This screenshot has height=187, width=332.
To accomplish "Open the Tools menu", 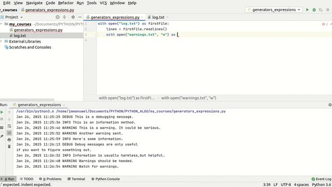I will (x=92, y=3).
